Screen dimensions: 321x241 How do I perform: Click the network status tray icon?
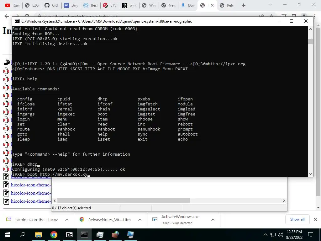(273, 235)
